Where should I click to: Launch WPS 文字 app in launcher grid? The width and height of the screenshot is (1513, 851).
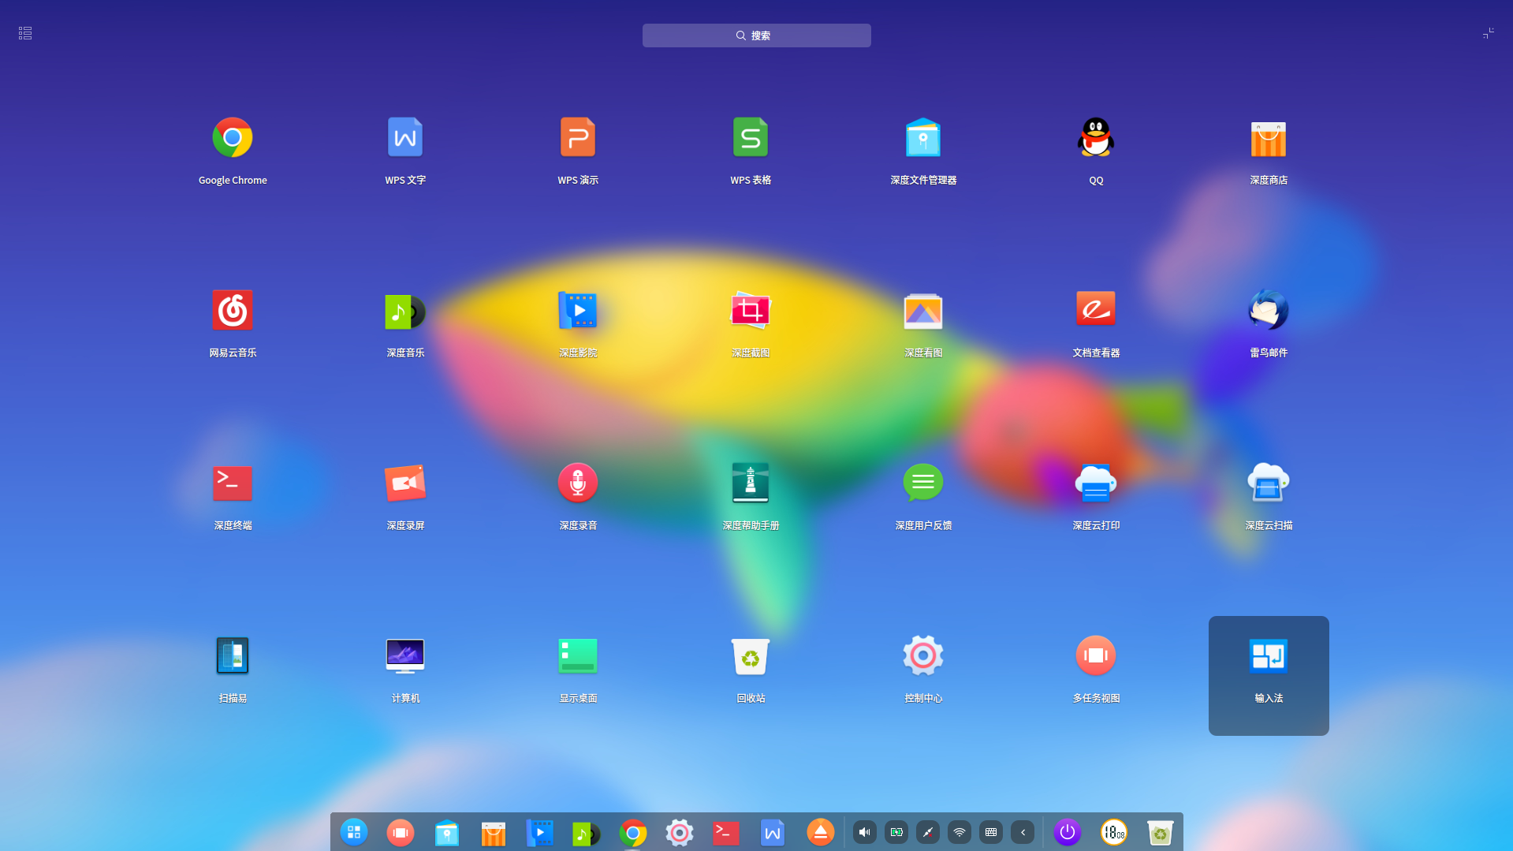coord(404,138)
